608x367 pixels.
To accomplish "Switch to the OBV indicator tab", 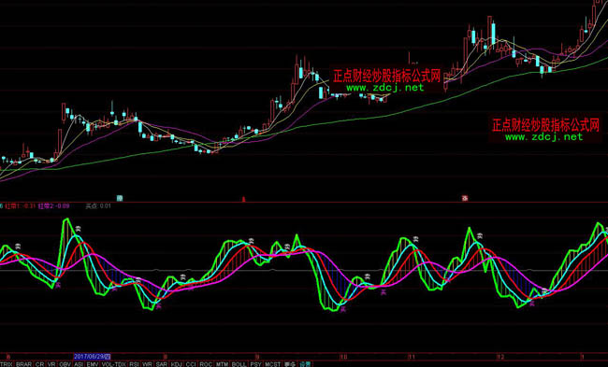I will click(65, 364).
